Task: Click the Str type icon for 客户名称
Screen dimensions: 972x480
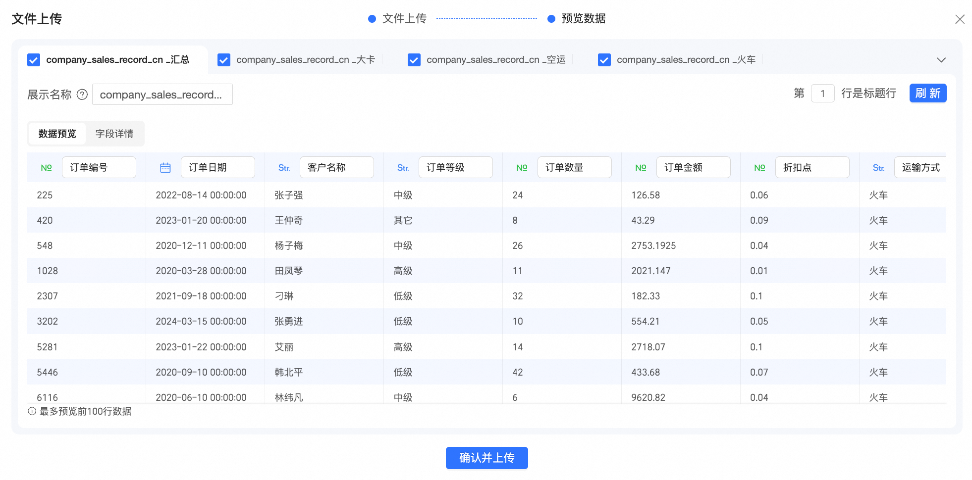Action: [284, 168]
